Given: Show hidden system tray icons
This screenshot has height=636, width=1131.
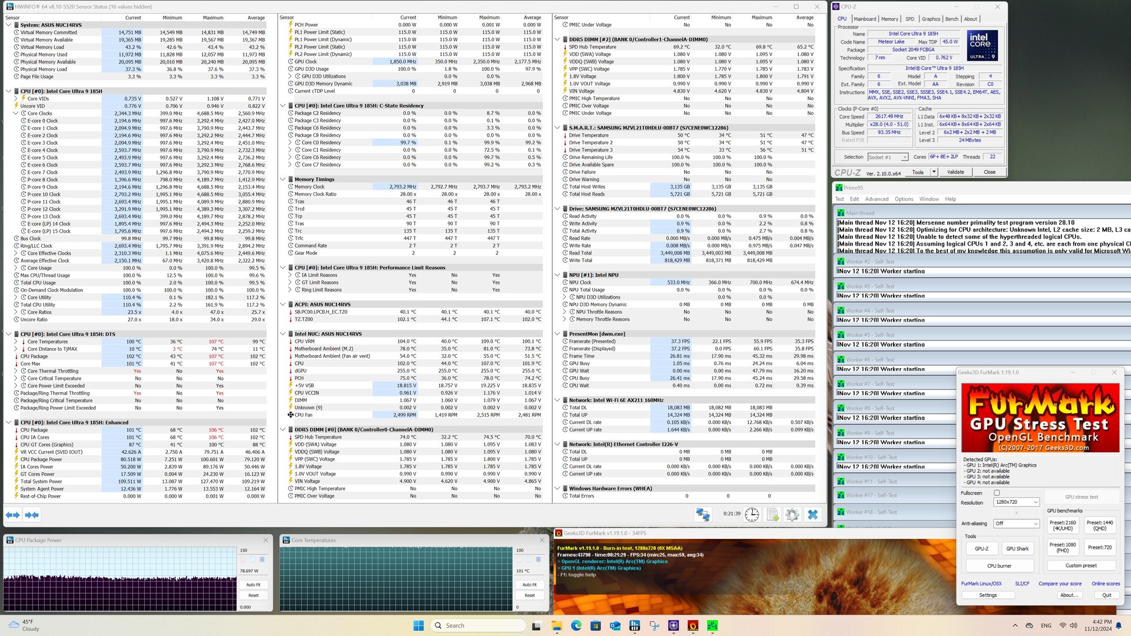Looking at the screenshot, I should (x=1015, y=625).
